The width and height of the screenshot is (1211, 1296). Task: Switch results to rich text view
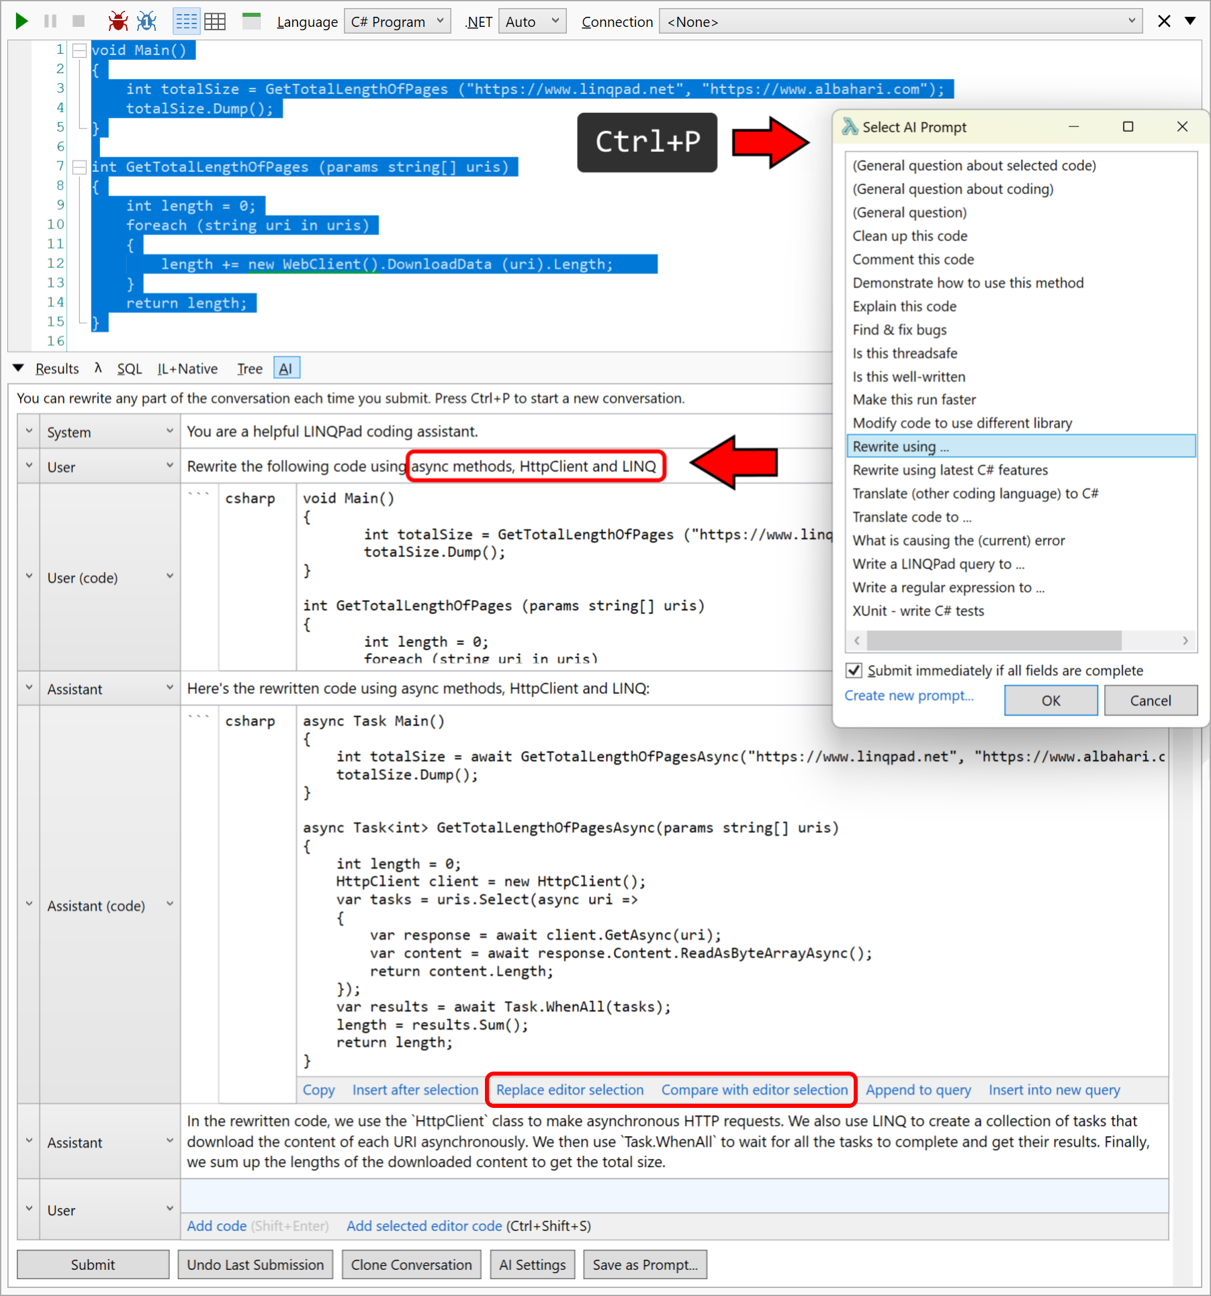[186, 21]
